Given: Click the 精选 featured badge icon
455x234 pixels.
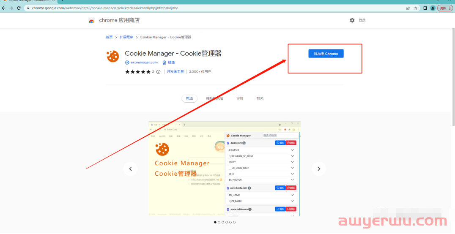Looking at the screenshot, I should tap(164, 63).
